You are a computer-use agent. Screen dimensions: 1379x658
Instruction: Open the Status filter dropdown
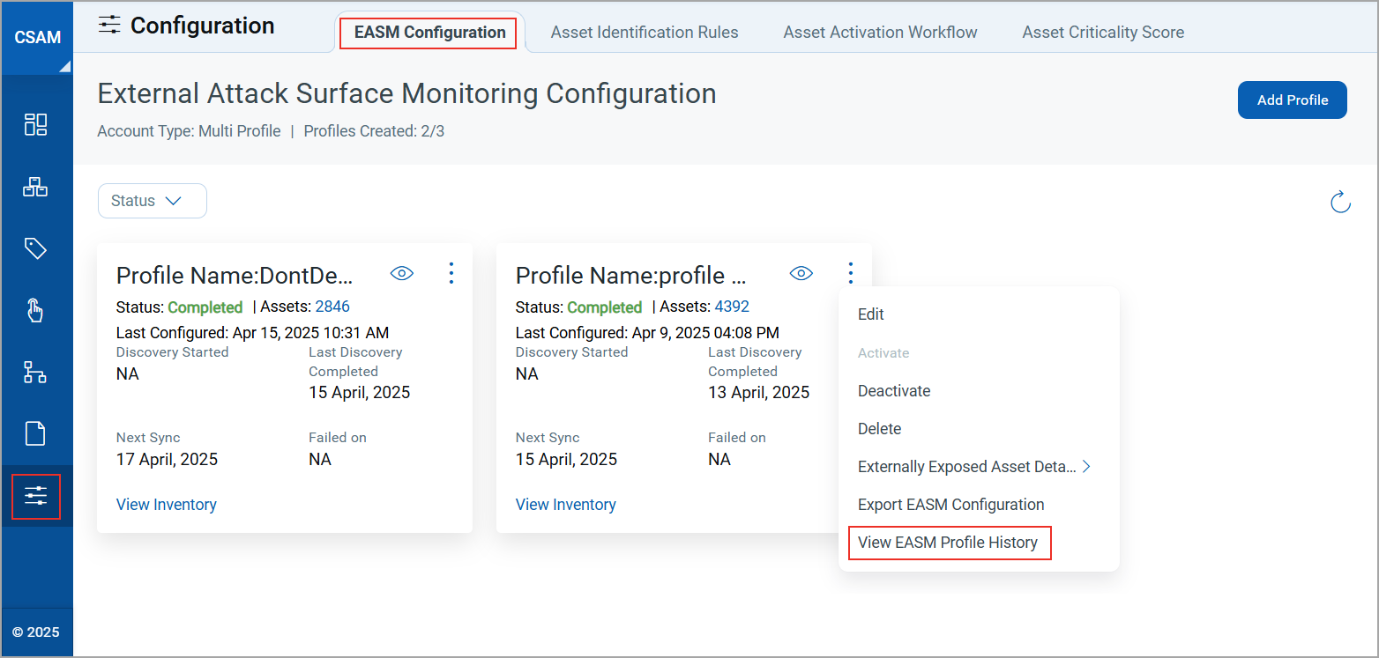pyautogui.click(x=152, y=201)
